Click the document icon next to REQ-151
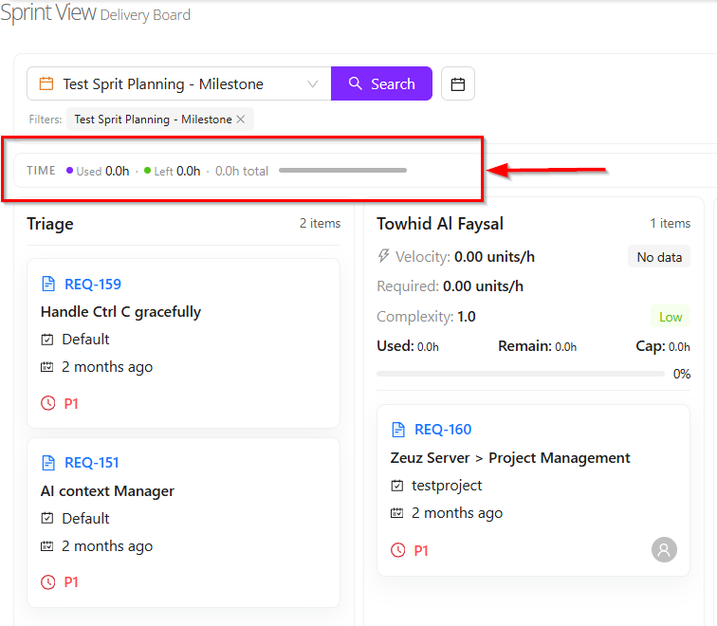 coord(49,463)
